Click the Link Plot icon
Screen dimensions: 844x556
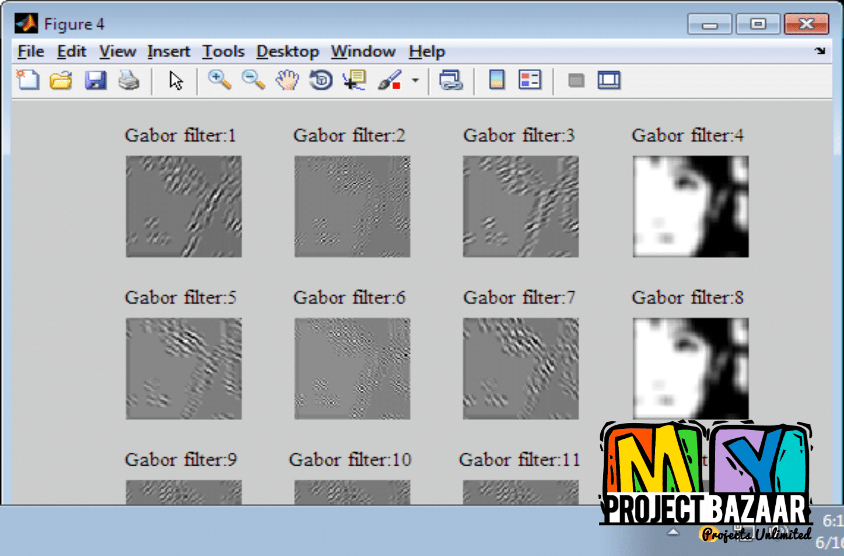451,80
